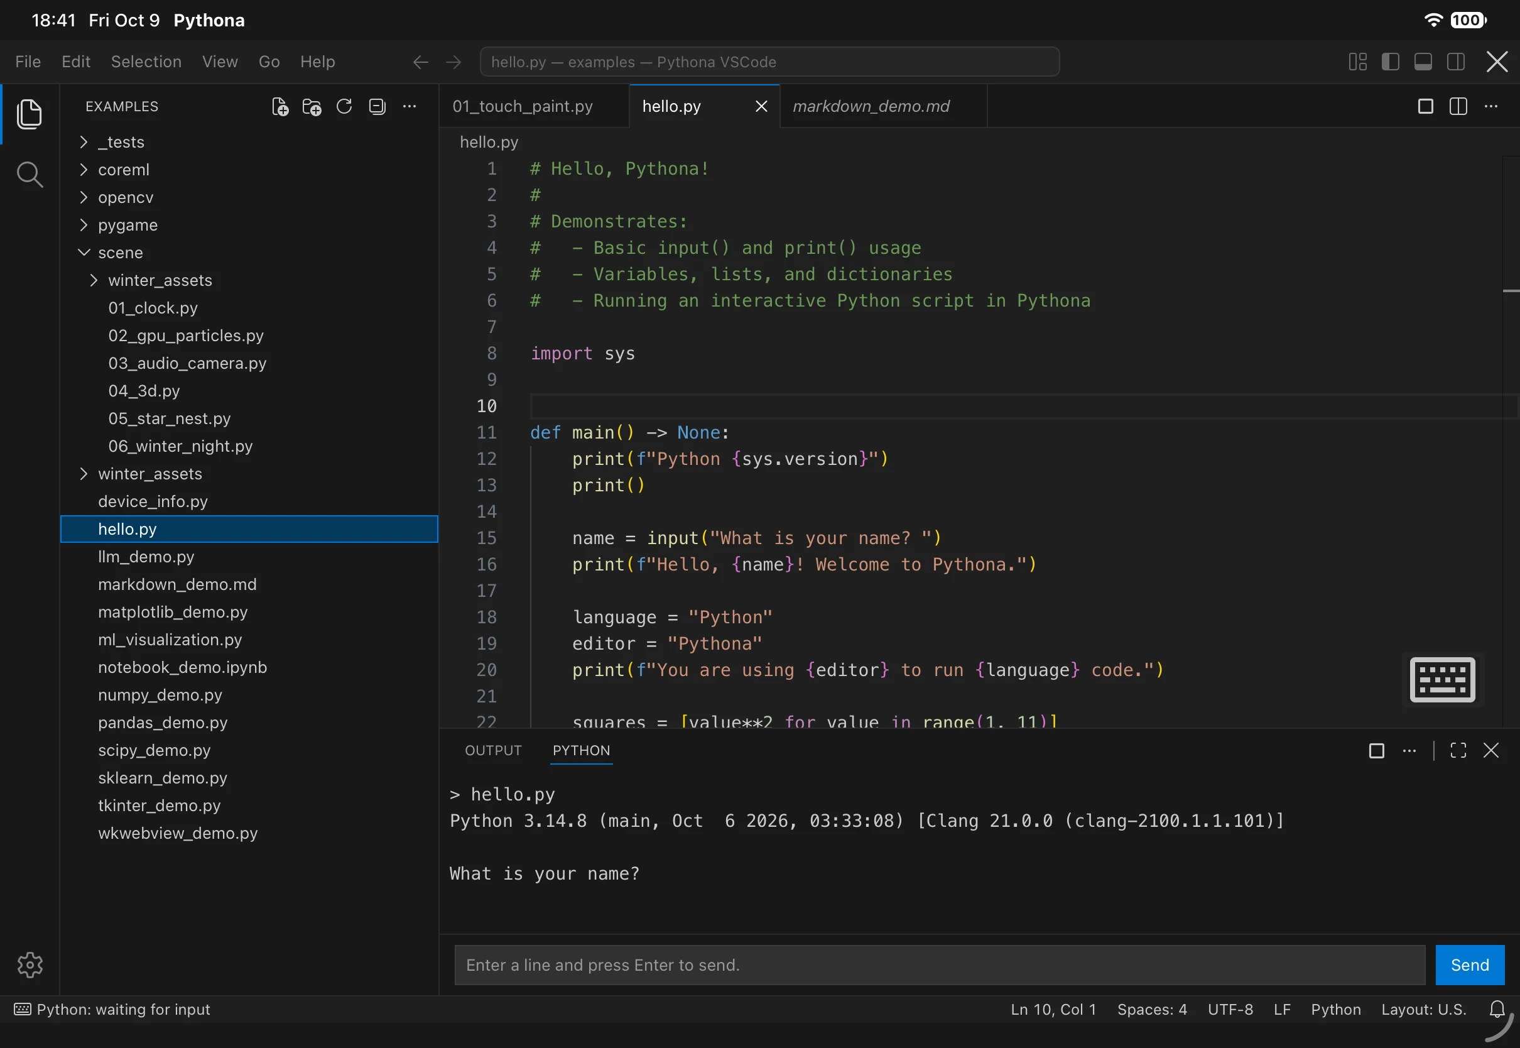Click the keyboard icon in status bar

23,1009
